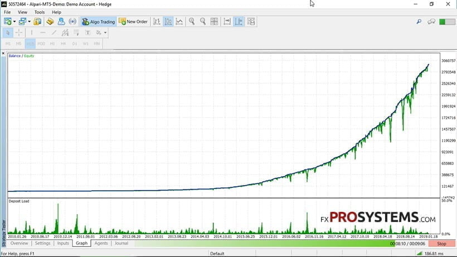Toggle the chart shift button
Image resolution: width=457 pixels, height=257 pixels.
click(239, 22)
